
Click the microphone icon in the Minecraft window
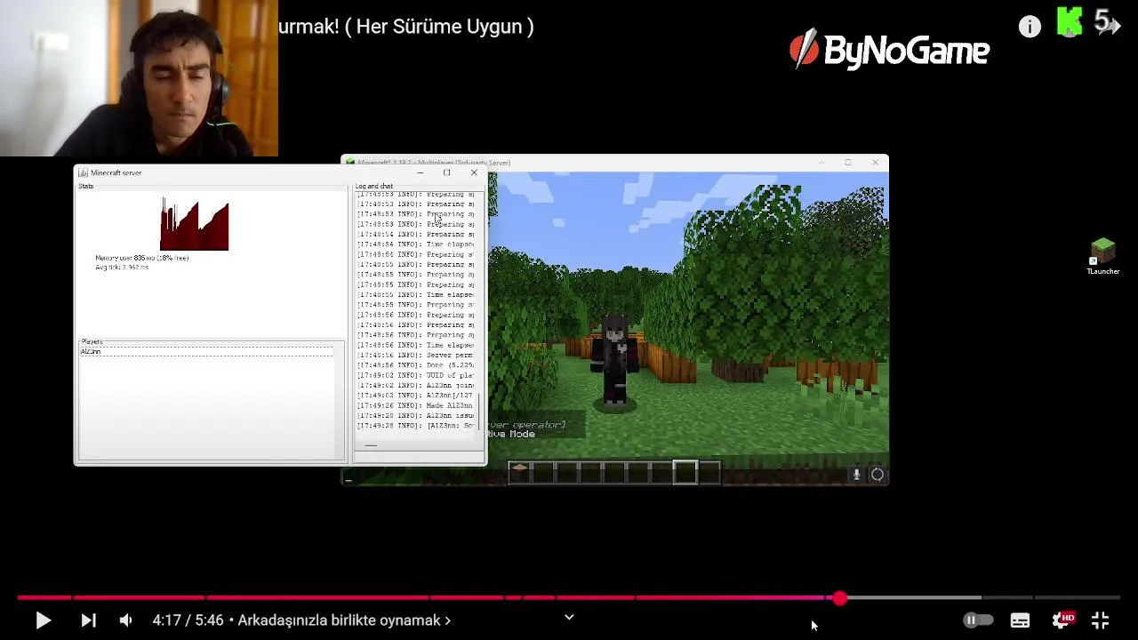point(856,475)
